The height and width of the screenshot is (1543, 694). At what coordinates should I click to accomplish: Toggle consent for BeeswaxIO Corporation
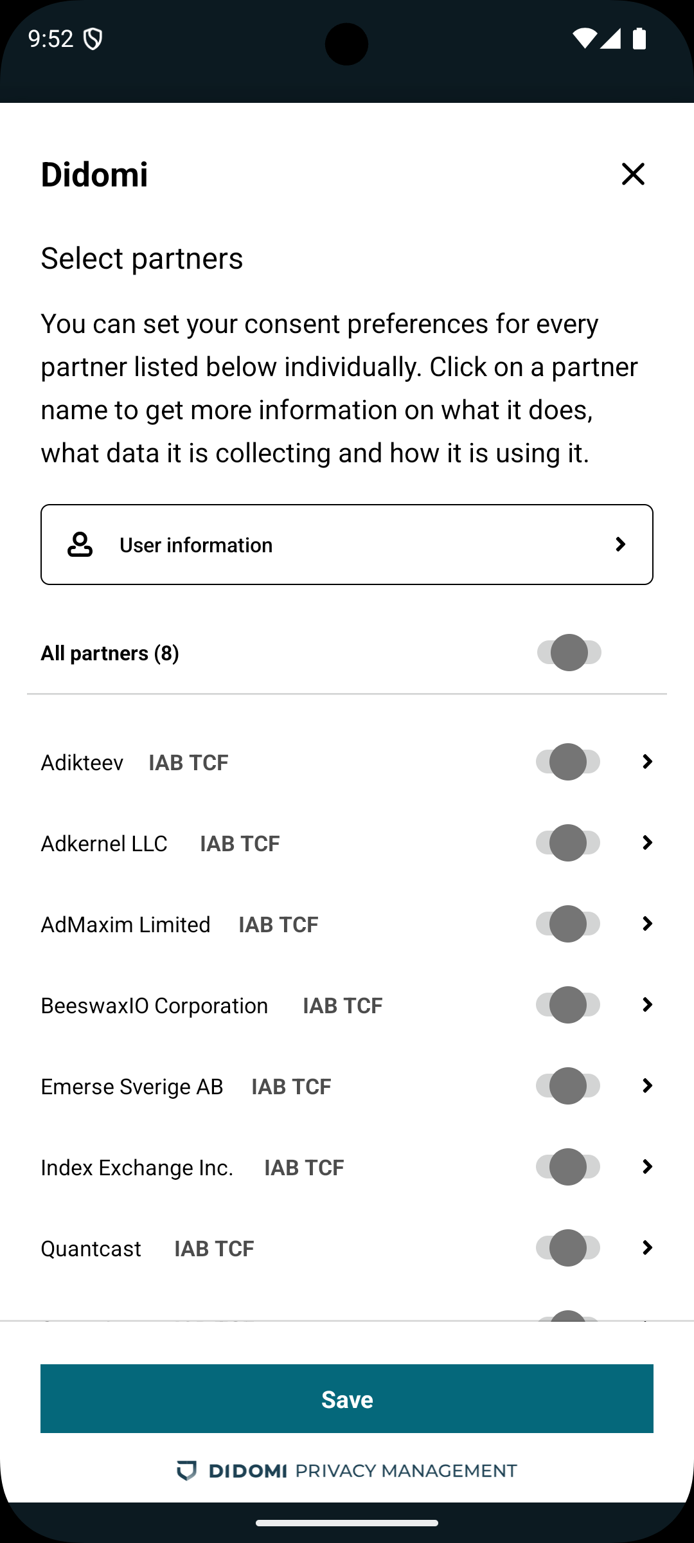click(568, 1005)
